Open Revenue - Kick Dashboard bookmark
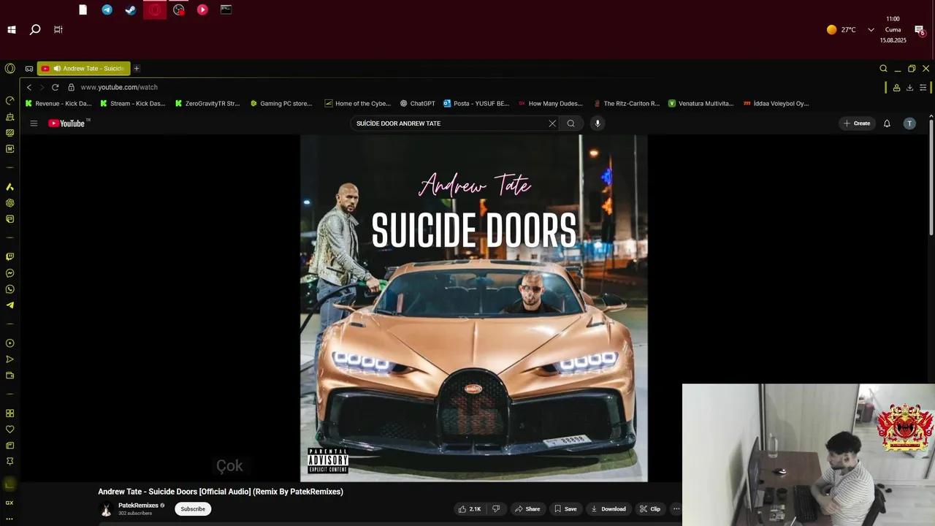The height and width of the screenshot is (526, 935). pos(58,104)
